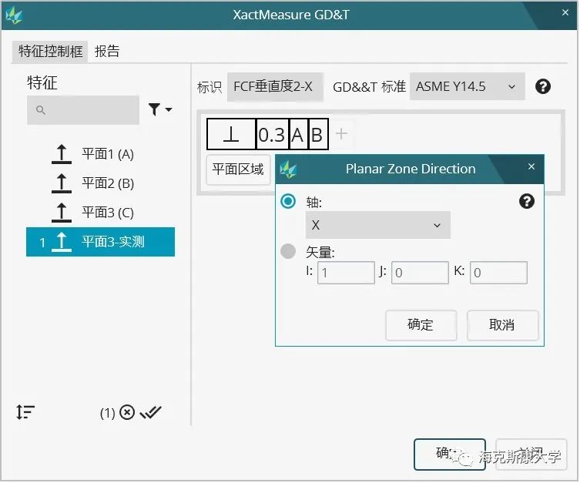Click plane icon beside 平面2 (B)
Image resolution: width=580 pixels, height=483 pixels.
coord(62,183)
